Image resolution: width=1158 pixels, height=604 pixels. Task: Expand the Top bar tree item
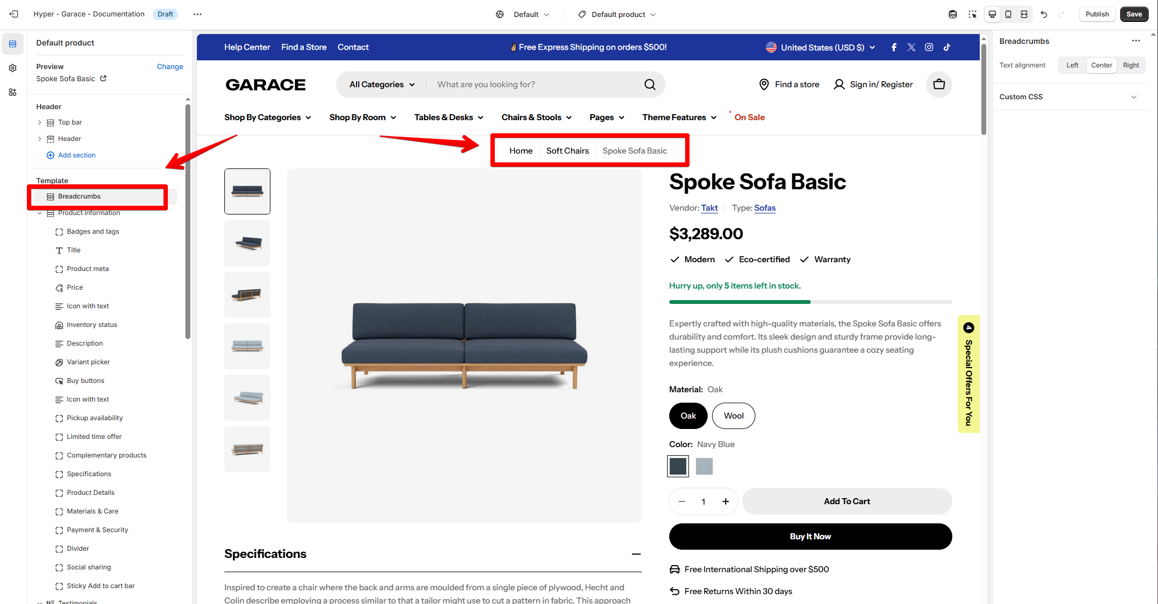pyautogui.click(x=39, y=122)
